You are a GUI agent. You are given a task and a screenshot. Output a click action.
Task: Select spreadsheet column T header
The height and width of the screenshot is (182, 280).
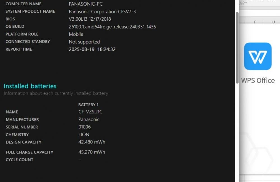click(x=254, y=22)
